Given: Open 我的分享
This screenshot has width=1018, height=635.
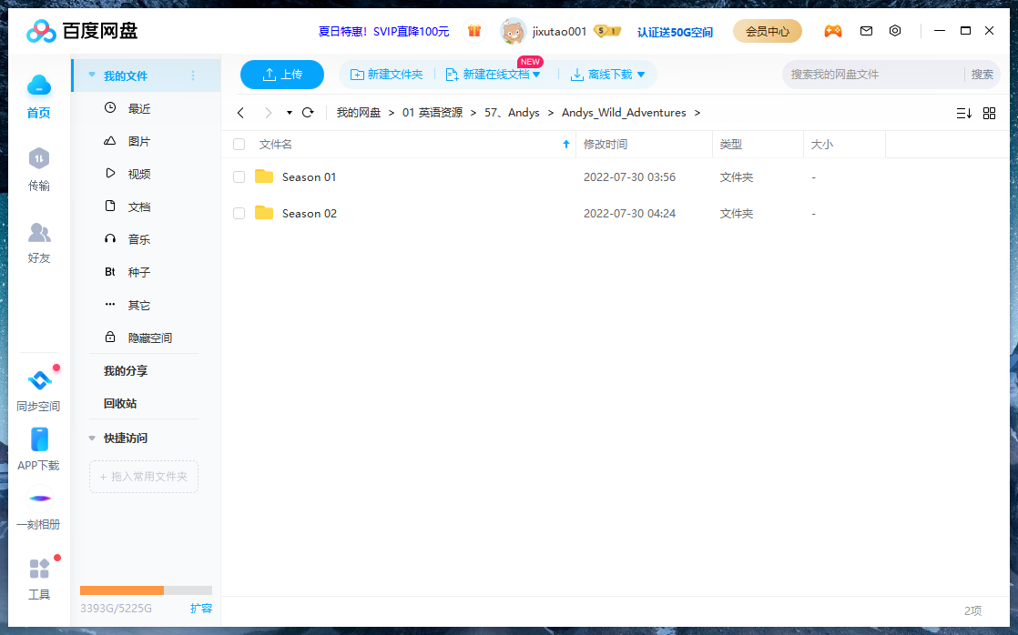Looking at the screenshot, I should (126, 371).
